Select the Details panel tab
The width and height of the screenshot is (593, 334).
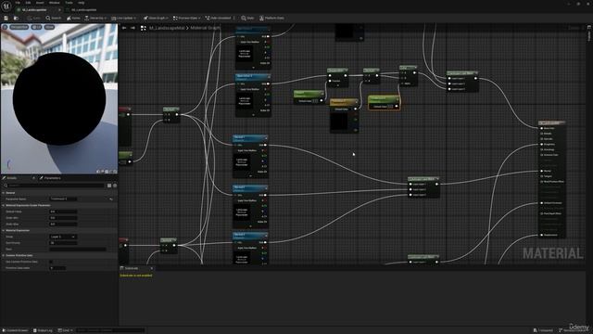12,178
